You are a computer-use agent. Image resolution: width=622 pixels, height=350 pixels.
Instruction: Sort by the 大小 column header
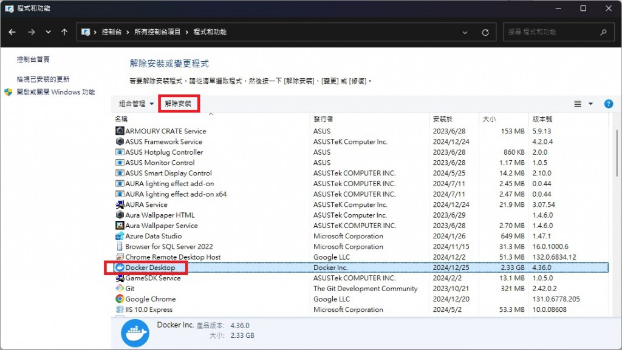489,119
